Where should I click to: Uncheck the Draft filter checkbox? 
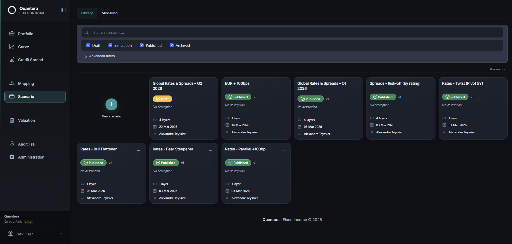88,45
